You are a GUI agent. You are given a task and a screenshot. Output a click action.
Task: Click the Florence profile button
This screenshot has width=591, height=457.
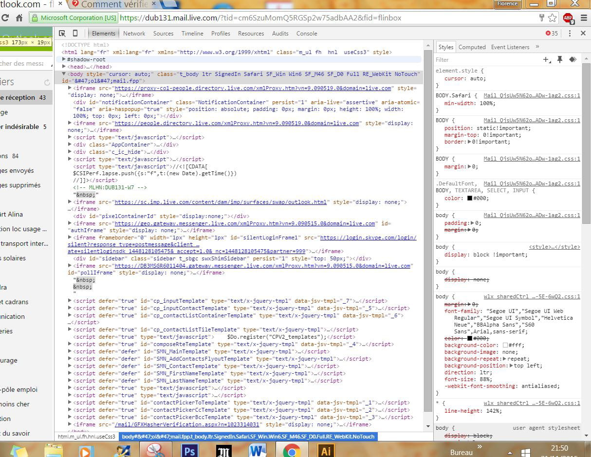coord(507,3)
